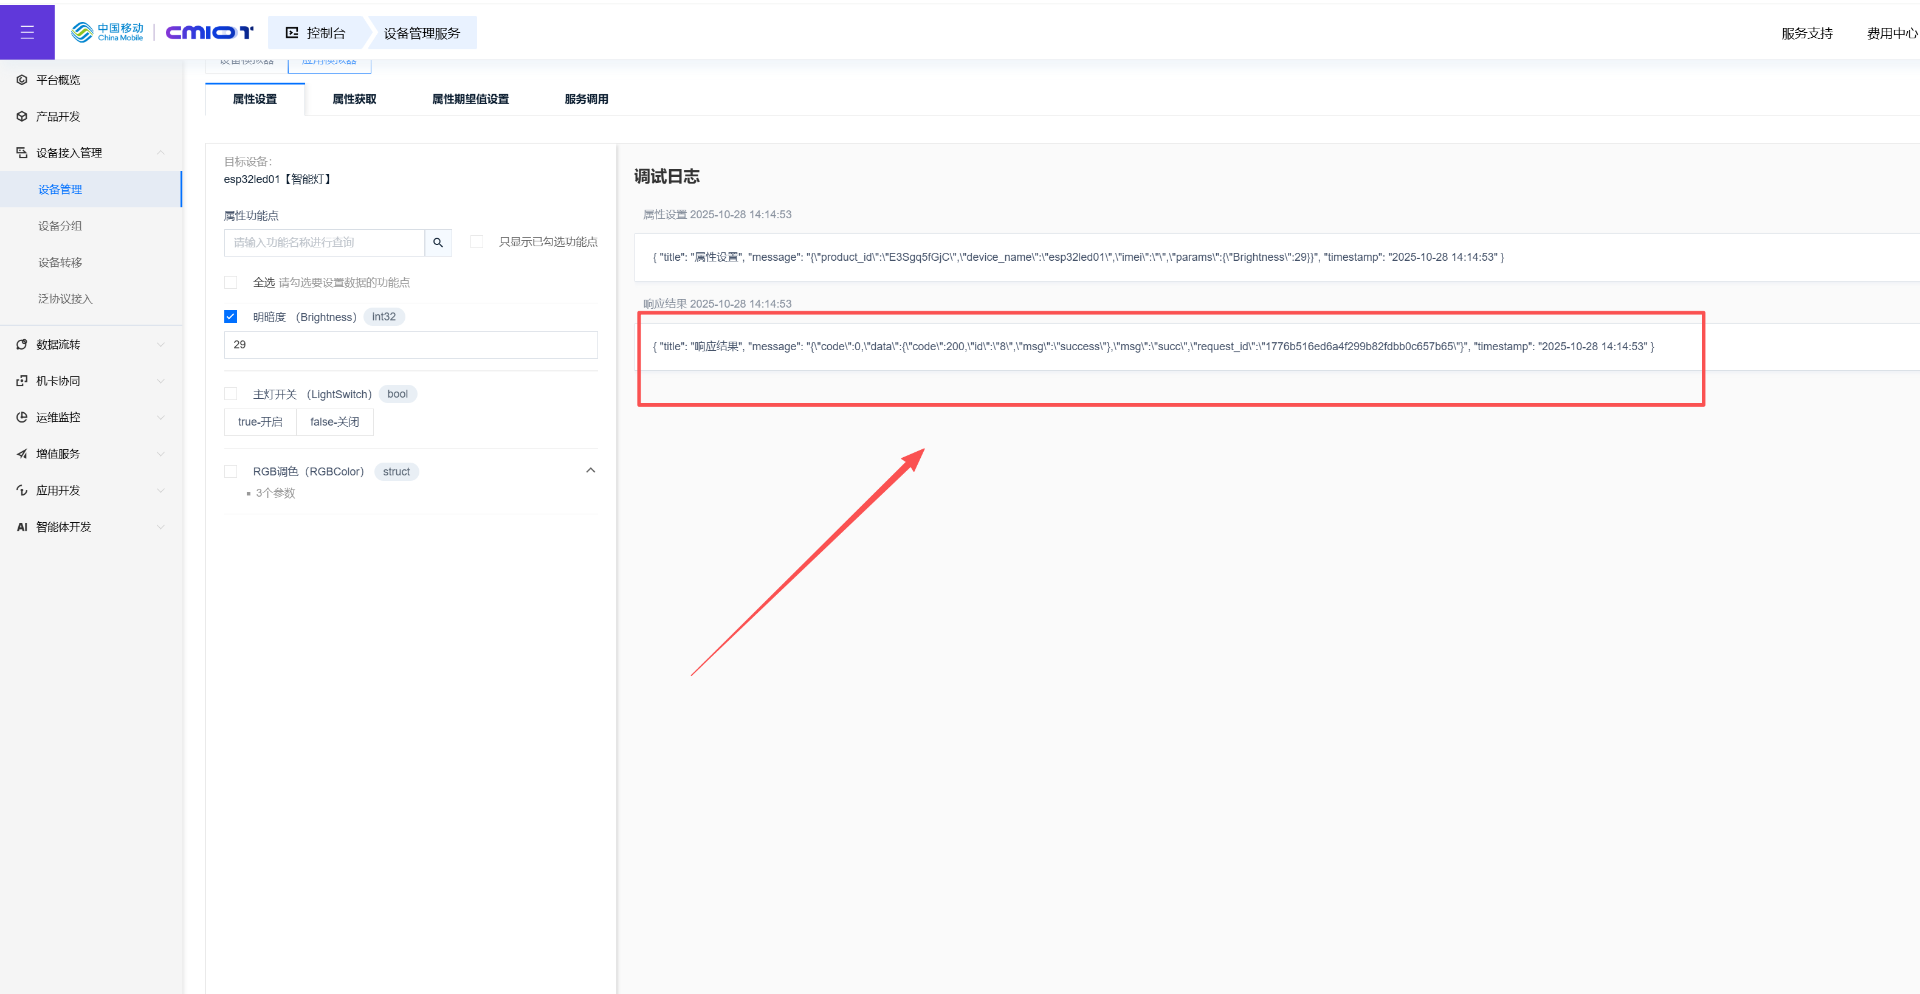Switch to the 属性获取 tab
The height and width of the screenshot is (994, 1920).
click(354, 99)
